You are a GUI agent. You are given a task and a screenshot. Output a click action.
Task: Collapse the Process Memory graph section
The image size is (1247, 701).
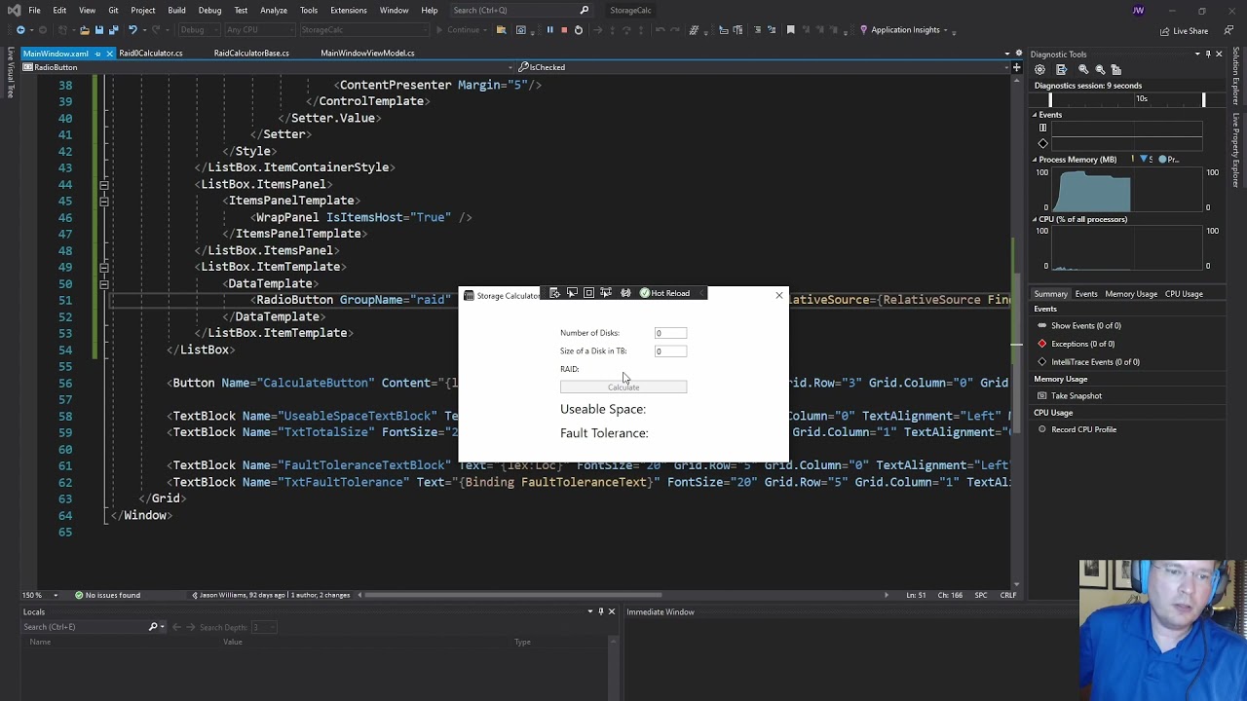[x=1035, y=160]
